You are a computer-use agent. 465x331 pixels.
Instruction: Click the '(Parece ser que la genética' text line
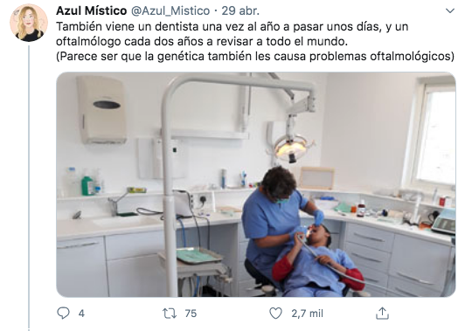(255, 56)
